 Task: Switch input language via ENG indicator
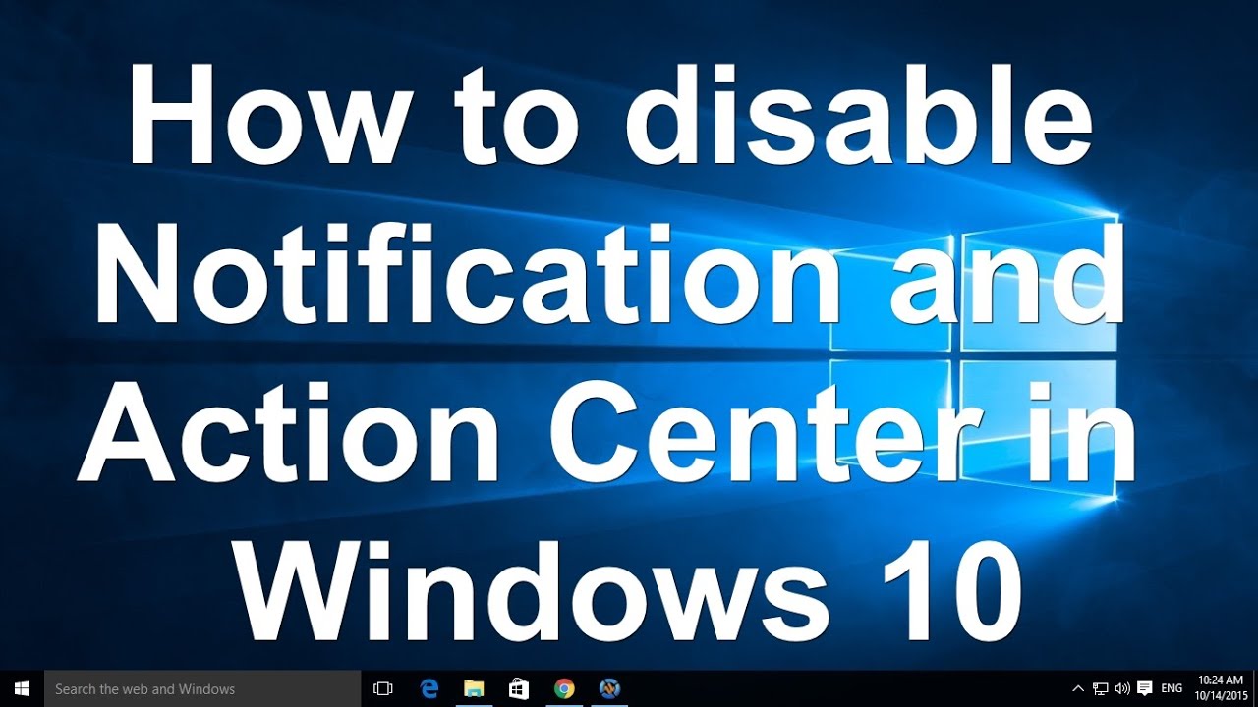(1172, 688)
